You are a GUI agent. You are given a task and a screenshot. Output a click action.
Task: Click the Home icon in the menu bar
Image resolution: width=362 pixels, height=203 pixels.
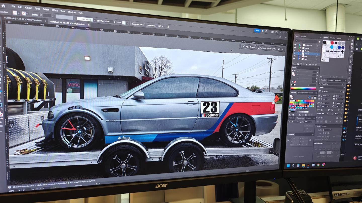4,6
